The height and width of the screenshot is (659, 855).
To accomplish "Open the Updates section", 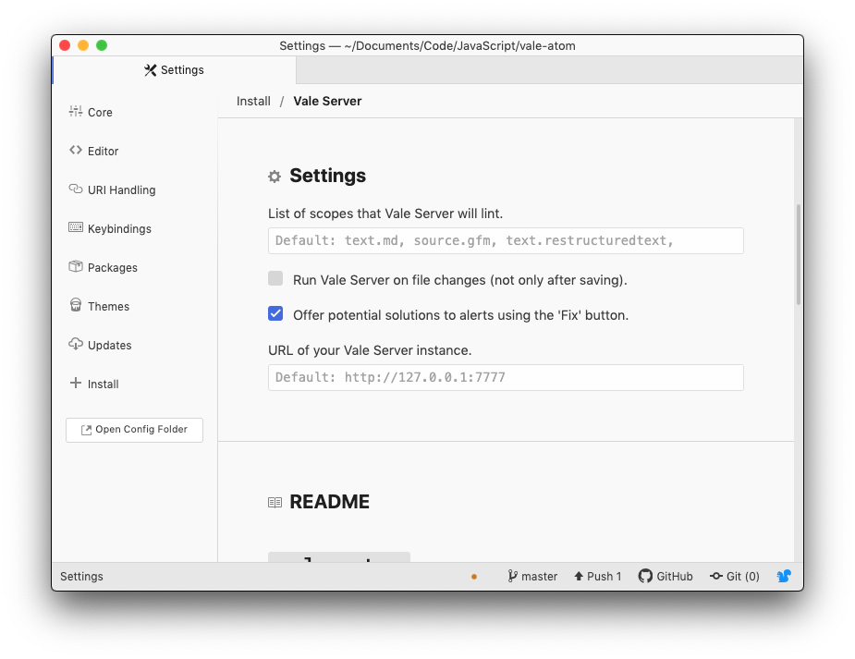I will pos(101,345).
